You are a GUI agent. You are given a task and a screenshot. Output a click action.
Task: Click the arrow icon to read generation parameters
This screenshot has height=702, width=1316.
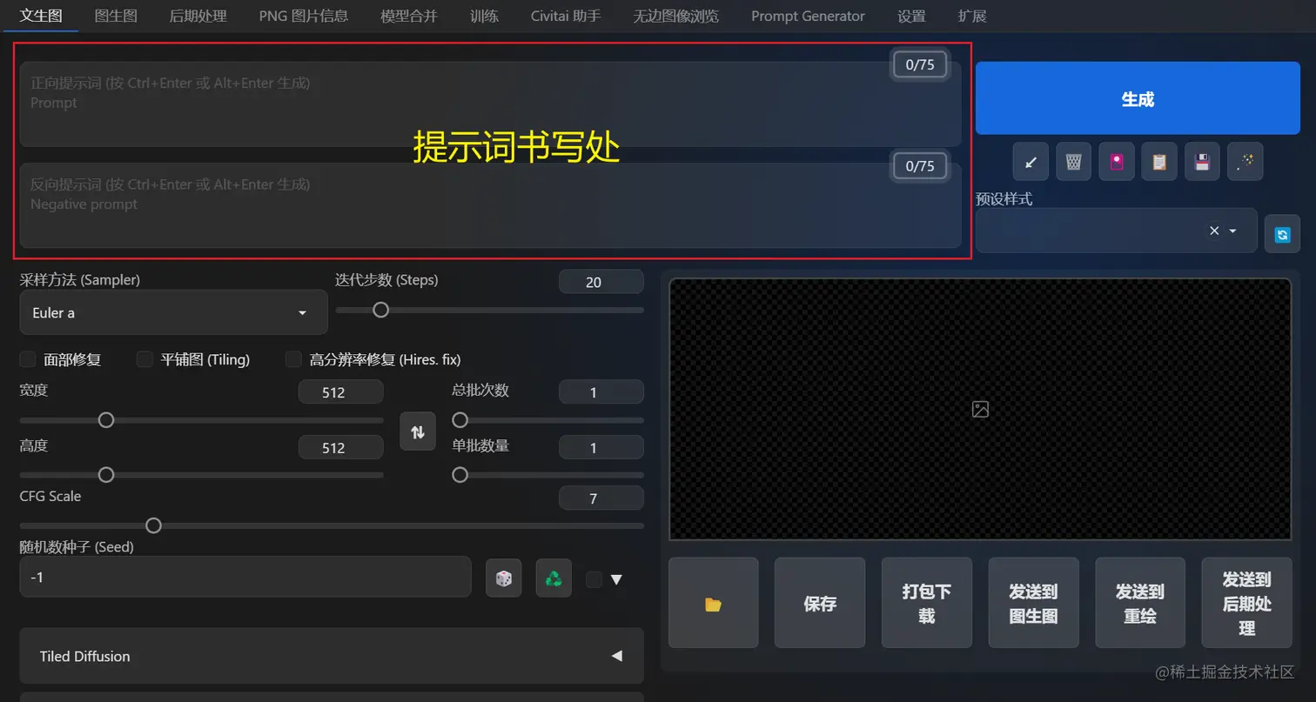[1031, 162]
